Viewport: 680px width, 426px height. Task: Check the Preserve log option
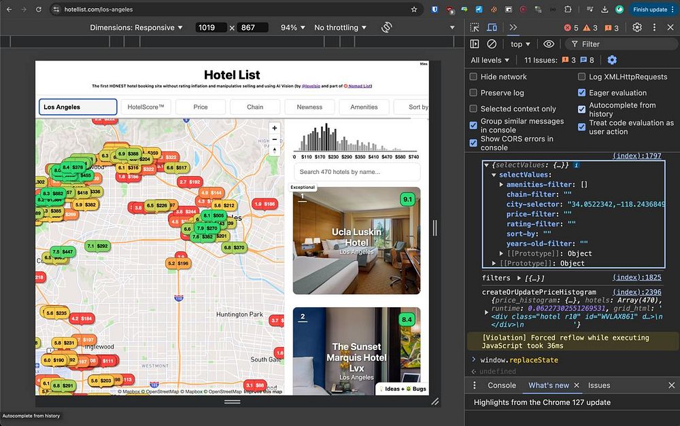(x=473, y=93)
